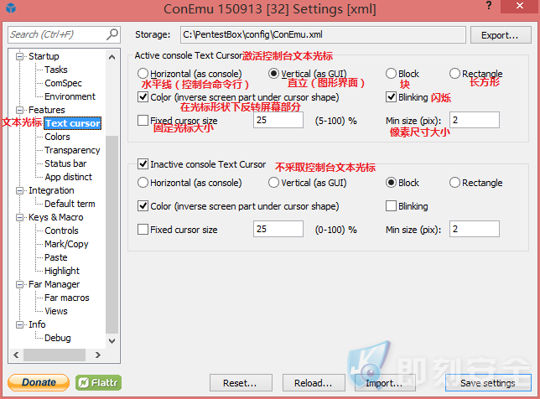The height and width of the screenshot is (399, 540).
Task: Click active fixed cursor size percent field
Action: [x=278, y=120]
